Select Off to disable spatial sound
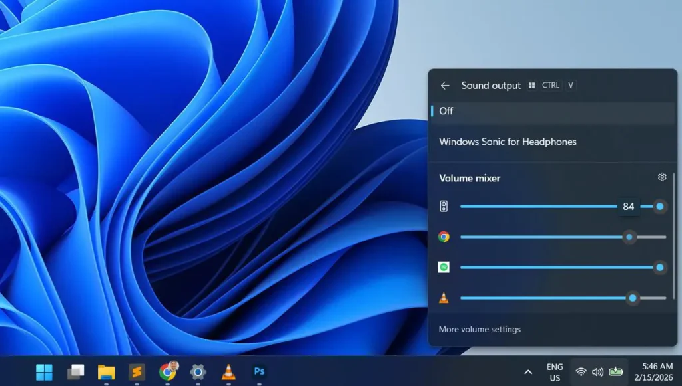 click(x=446, y=111)
